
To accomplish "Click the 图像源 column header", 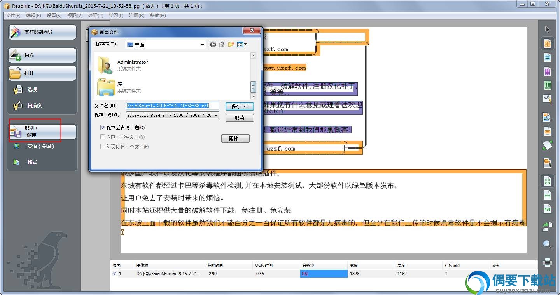I will (170, 265).
